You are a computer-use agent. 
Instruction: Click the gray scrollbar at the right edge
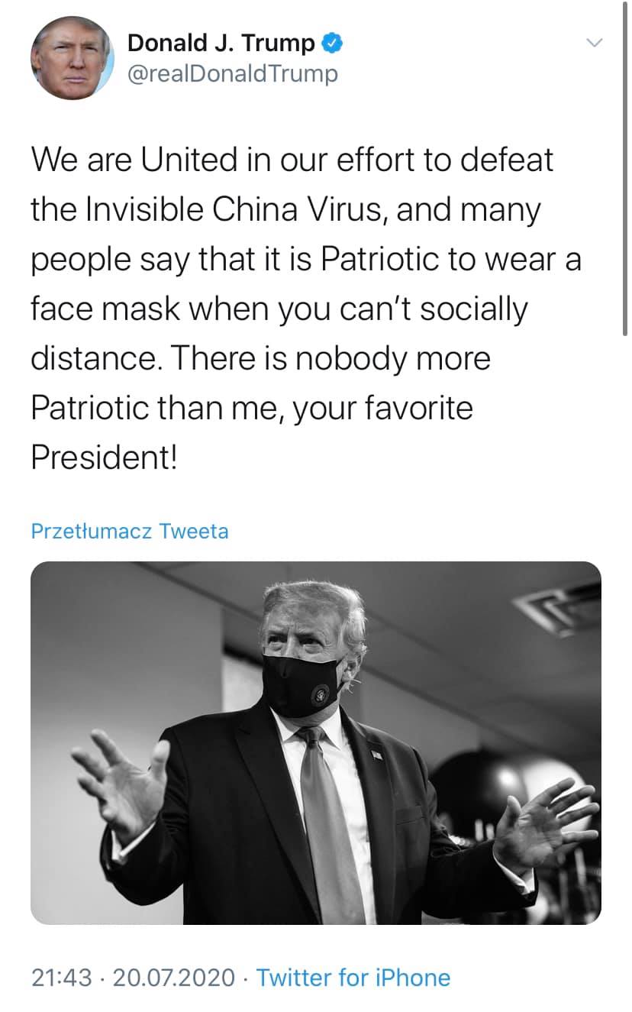pos(625,168)
